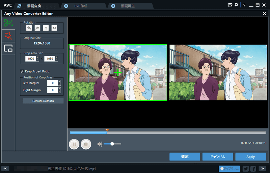Click the output preview video on right
This screenshot has width=270, height=173.
click(218, 72)
